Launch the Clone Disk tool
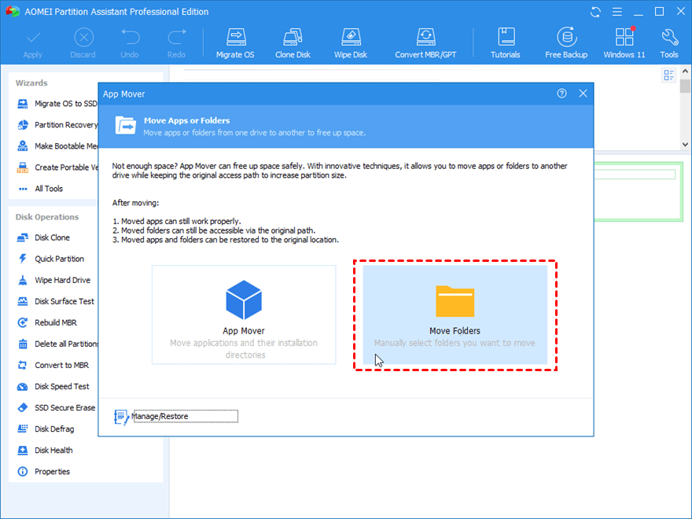Screen dimensions: 692x519 (x=293, y=44)
